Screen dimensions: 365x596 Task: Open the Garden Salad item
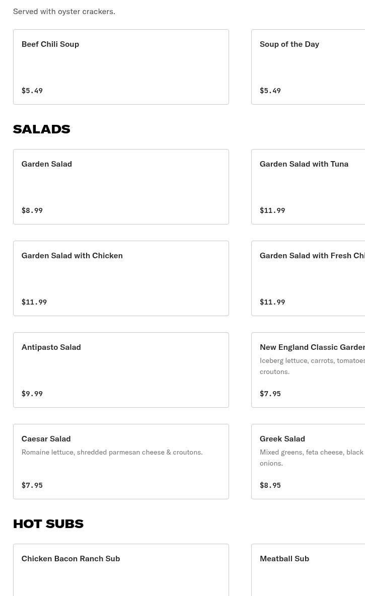121,187
